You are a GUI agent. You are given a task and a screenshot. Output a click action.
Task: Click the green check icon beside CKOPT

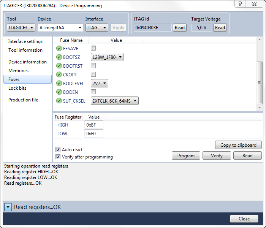pos(59,74)
